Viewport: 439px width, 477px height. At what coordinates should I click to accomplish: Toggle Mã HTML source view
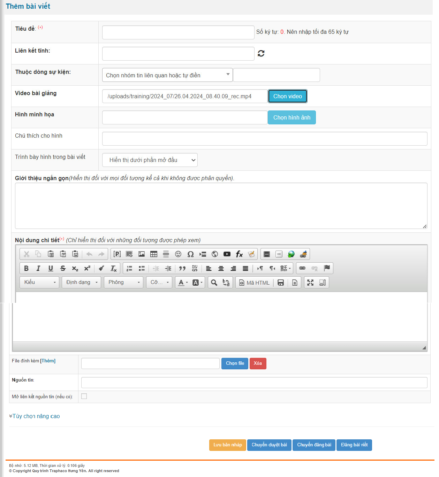click(x=255, y=283)
